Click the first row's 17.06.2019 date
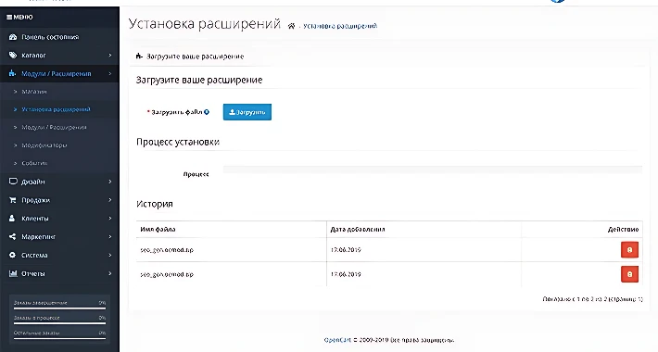Screen dimensions: 658x352 (346, 249)
